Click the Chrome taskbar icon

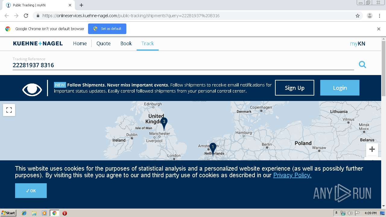(55, 213)
